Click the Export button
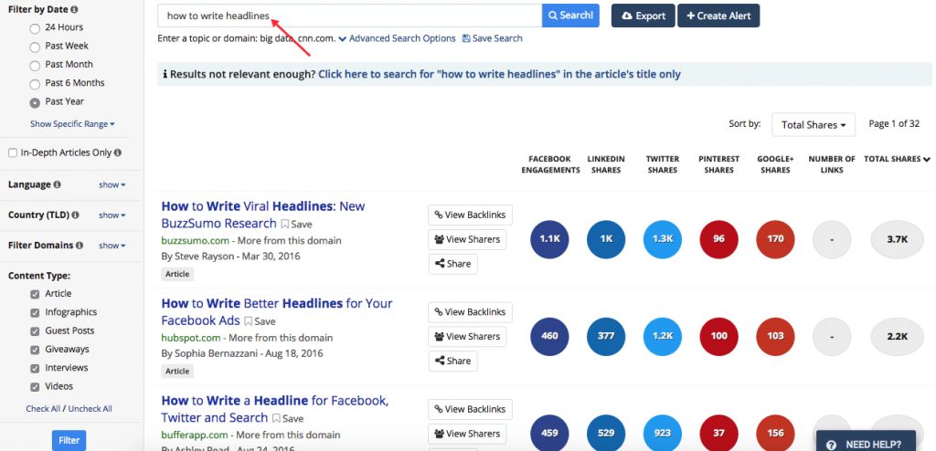The image size is (936, 451). click(x=643, y=16)
